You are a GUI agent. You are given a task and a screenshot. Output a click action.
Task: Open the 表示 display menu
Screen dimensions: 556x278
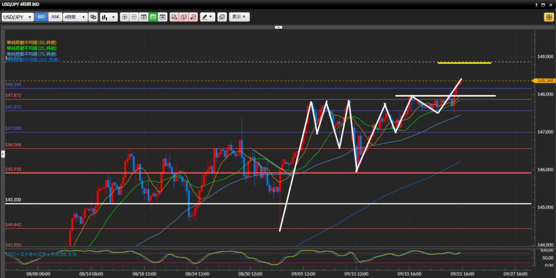coord(239,17)
